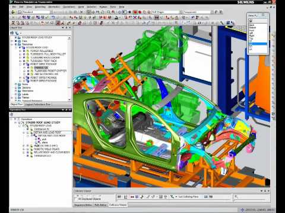Click the Object Tree scrollbar down arrow

pos(69,100)
